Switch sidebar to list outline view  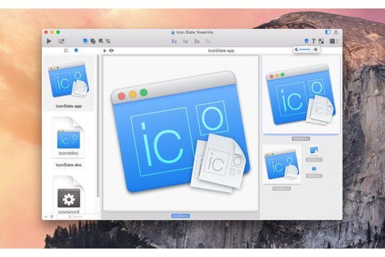[66, 50]
